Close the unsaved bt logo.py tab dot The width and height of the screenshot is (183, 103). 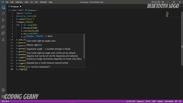[21, 6]
